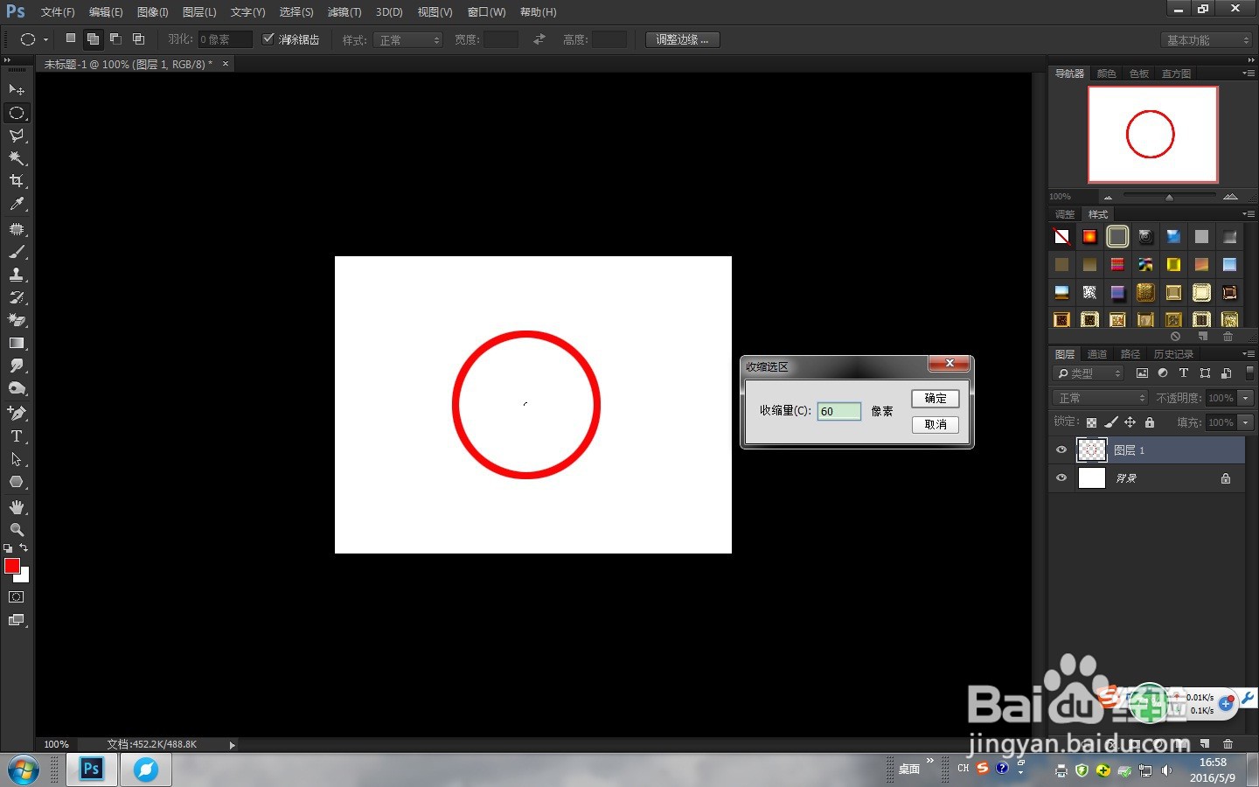Select the Clone Stamp tool

(17, 275)
